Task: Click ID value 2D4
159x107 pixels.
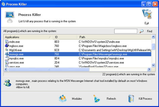Action: 57,63
